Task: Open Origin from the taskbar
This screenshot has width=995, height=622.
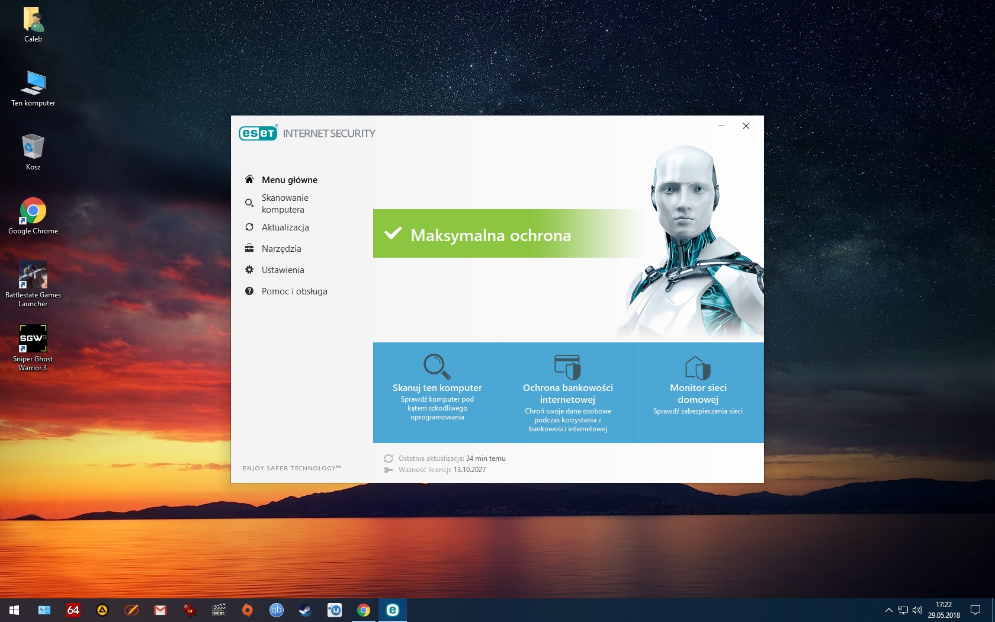Action: coord(247,610)
